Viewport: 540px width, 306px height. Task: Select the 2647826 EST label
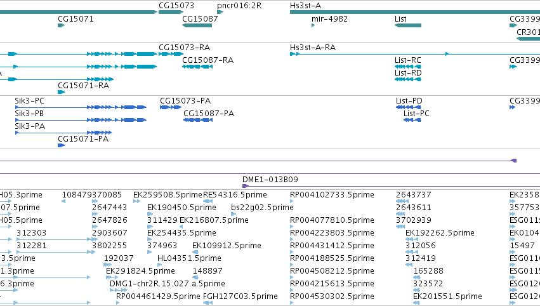110,220
